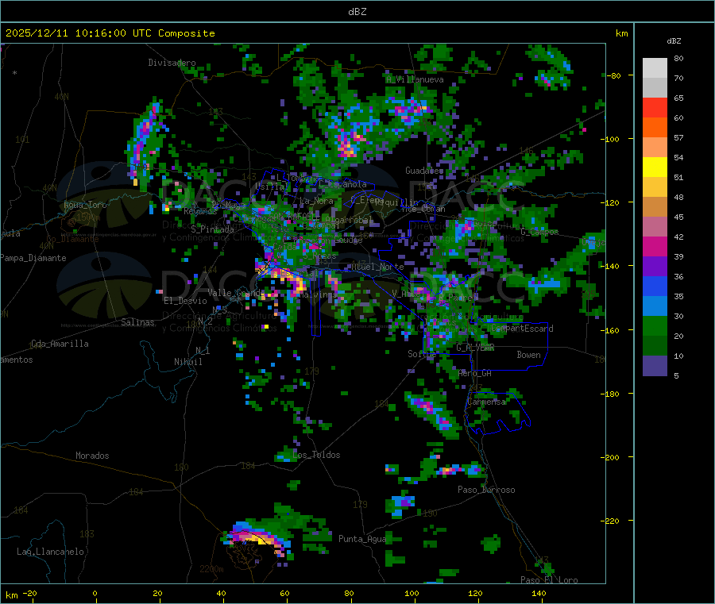715x604 pixels.
Task: Select the Aero_GA label
Action: [x=475, y=373]
